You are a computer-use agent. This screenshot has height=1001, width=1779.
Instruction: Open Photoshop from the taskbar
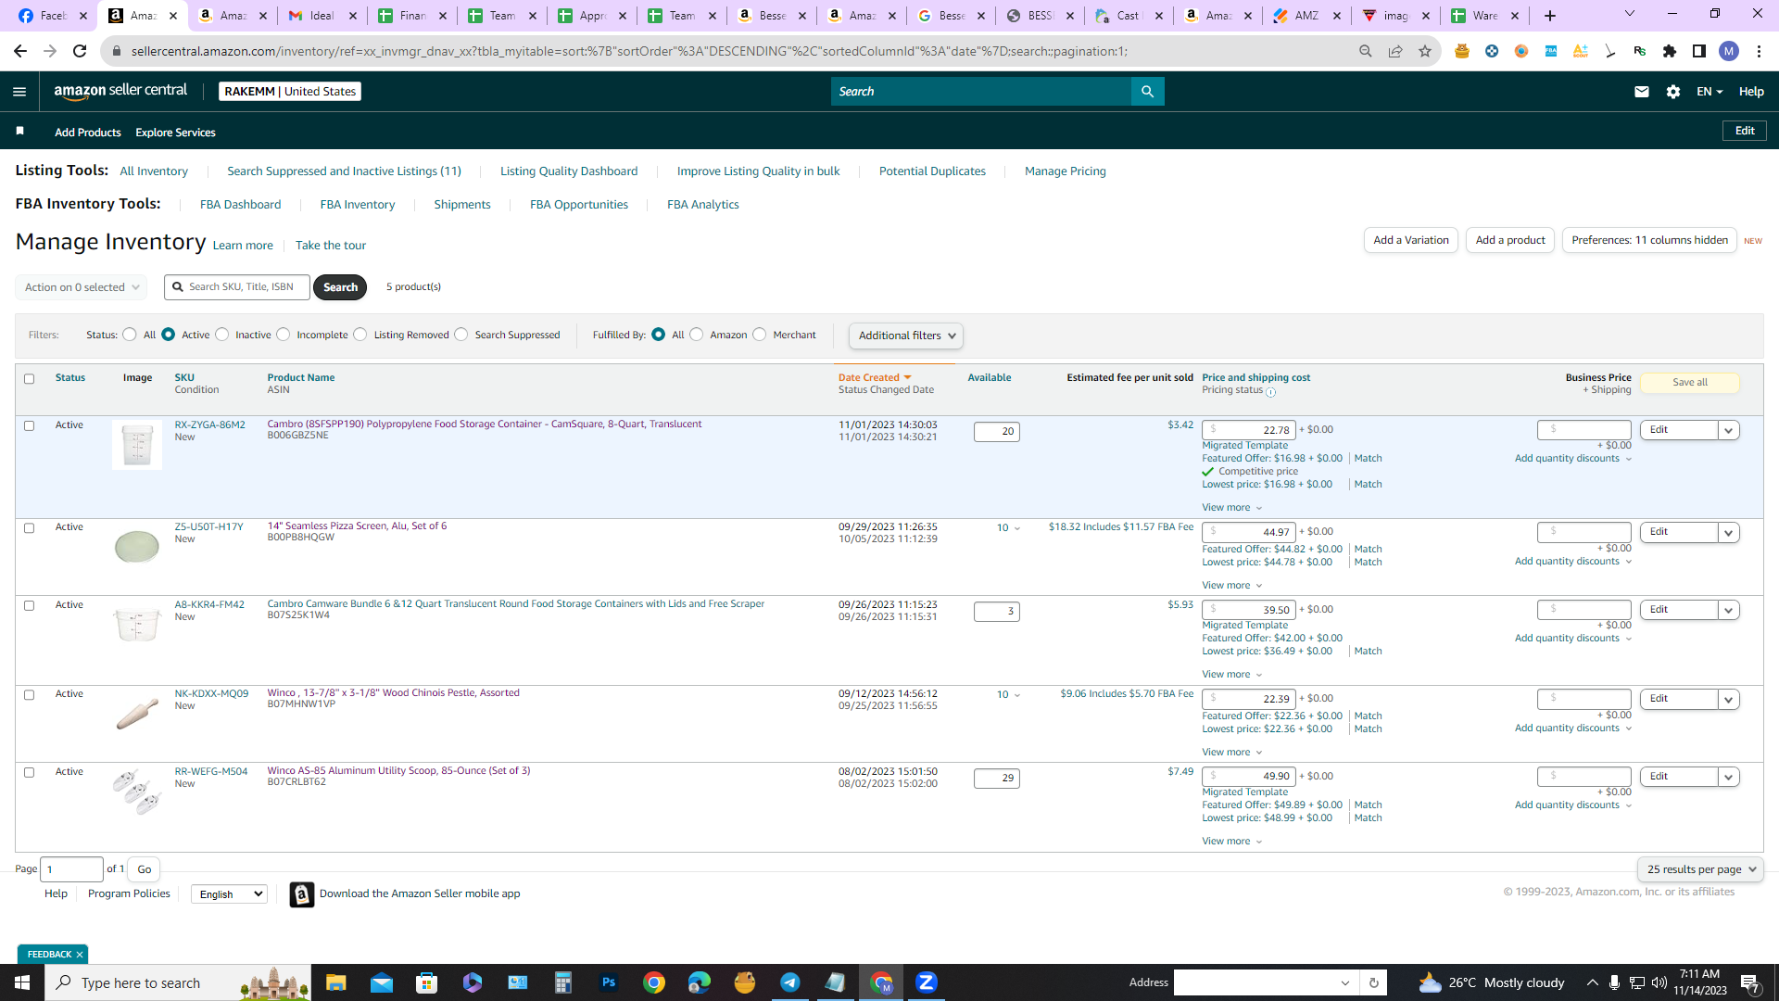pyautogui.click(x=609, y=982)
